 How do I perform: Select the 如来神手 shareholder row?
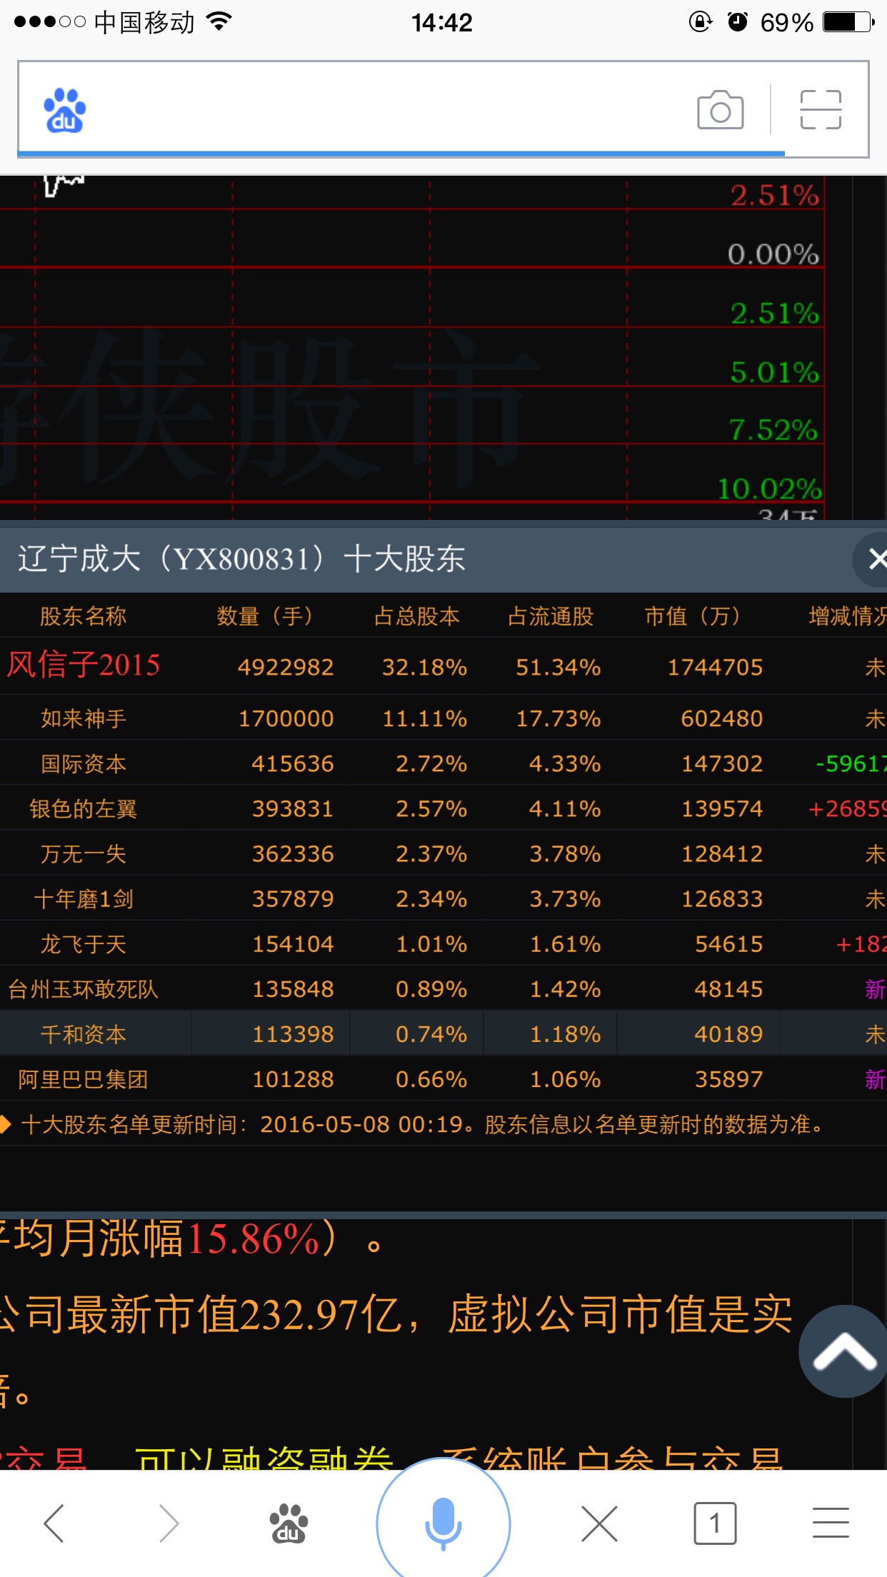click(84, 719)
